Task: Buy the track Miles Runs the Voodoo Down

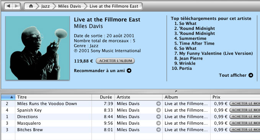Action: pyautogui.click(x=245, y=104)
